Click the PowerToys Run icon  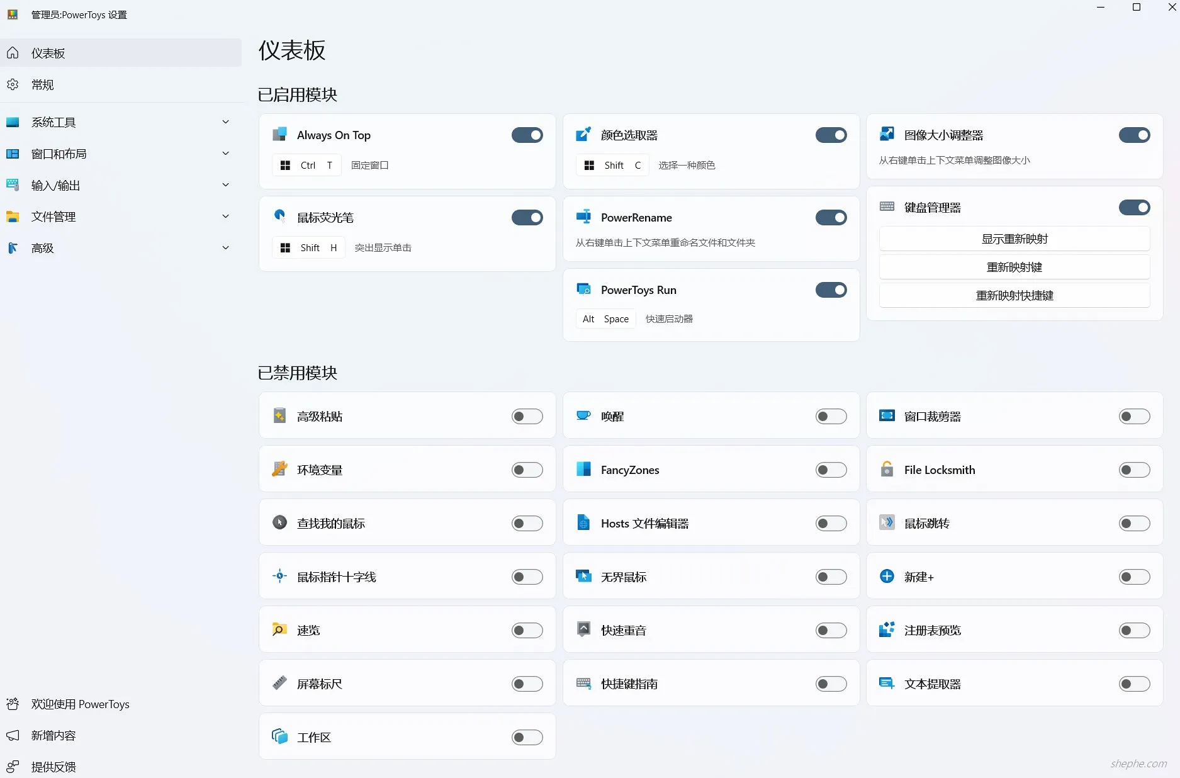tap(584, 290)
